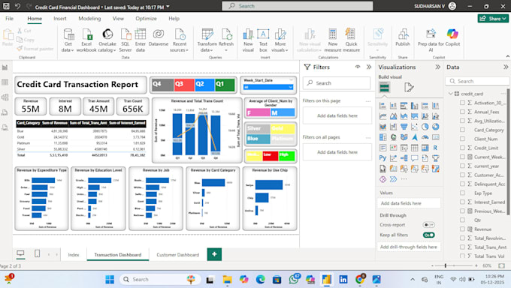Check the Interest_Earned field checkbox
511x288 pixels.
pyautogui.click(x=462, y=202)
